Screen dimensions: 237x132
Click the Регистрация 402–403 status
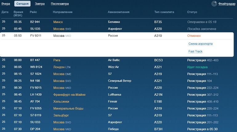[x=203, y=60]
